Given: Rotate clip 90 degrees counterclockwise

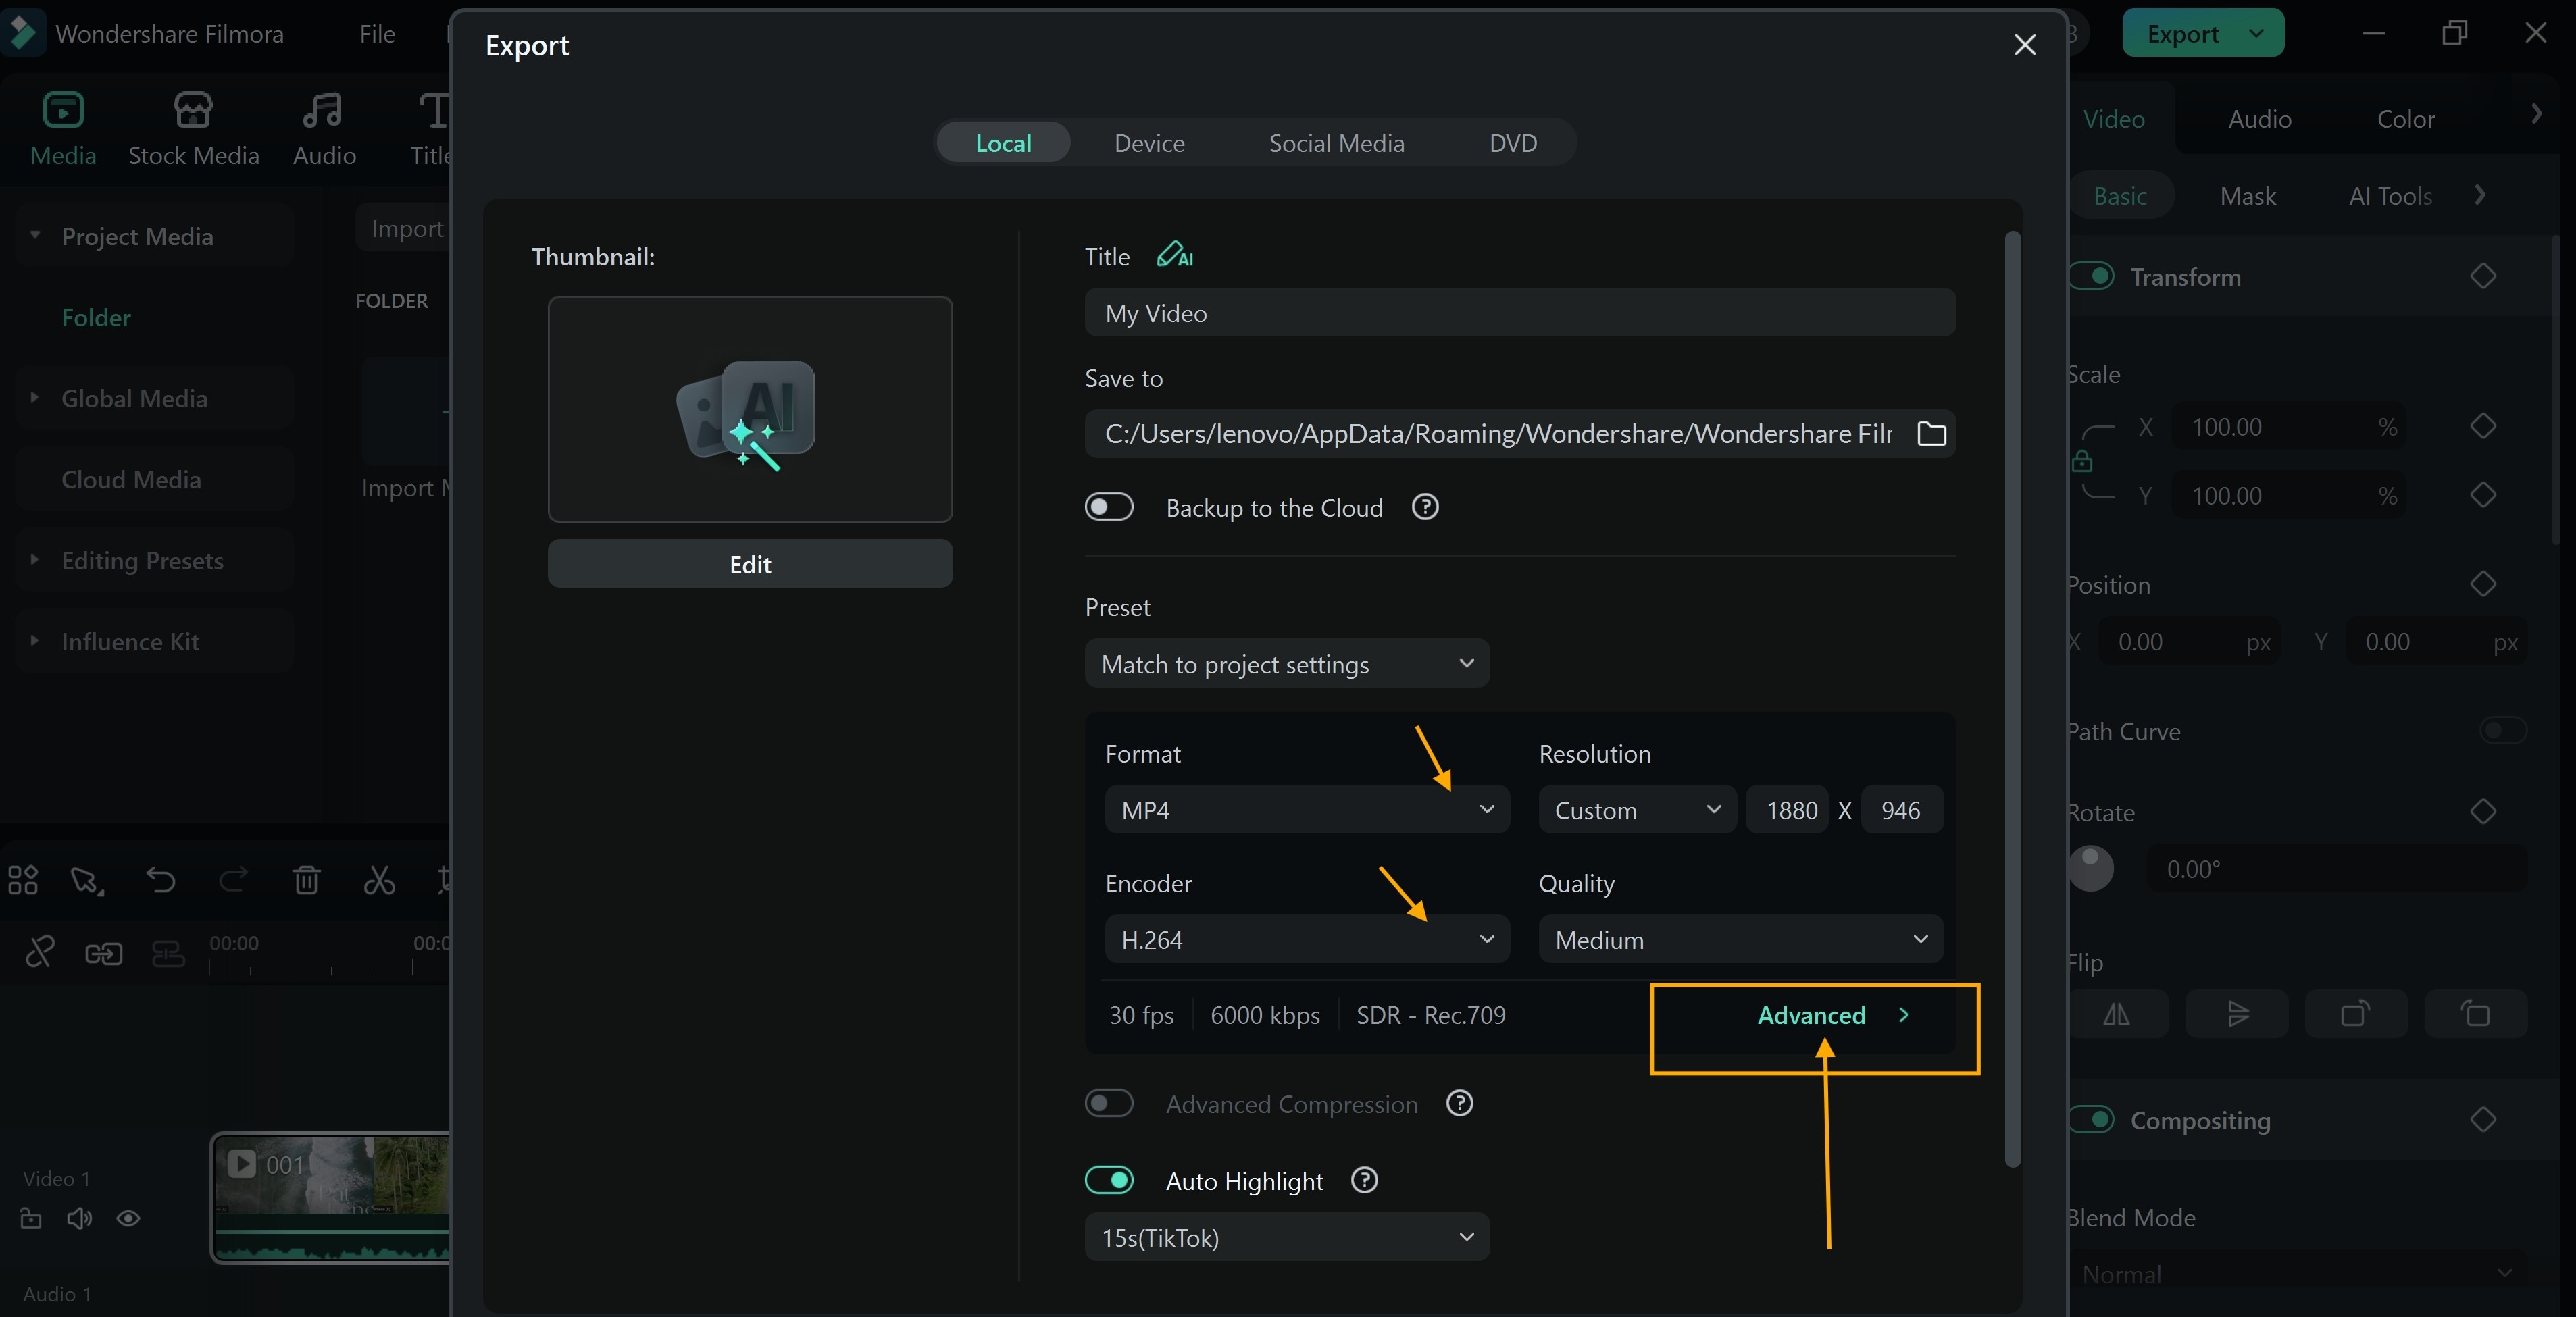Looking at the screenshot, I should [x=2476, y=1014].
